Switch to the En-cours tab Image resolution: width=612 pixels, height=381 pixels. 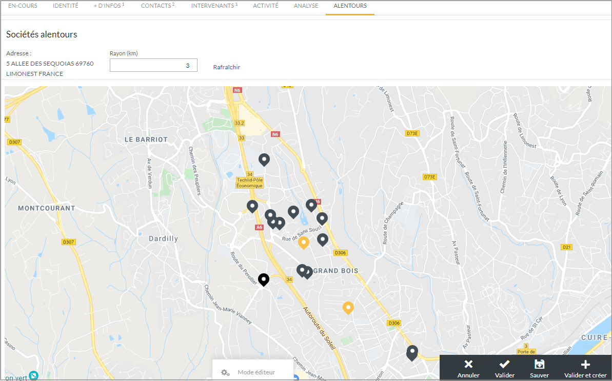[23, 6]
